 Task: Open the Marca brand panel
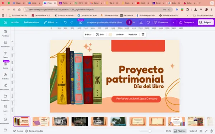coord(5,65)
